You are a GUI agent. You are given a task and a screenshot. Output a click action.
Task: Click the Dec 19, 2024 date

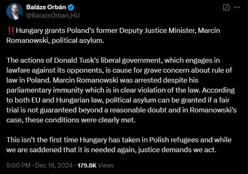point(54,165)
